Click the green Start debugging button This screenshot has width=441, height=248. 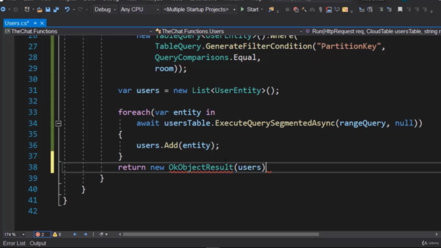pyautogui.click(x=249, y=10)
